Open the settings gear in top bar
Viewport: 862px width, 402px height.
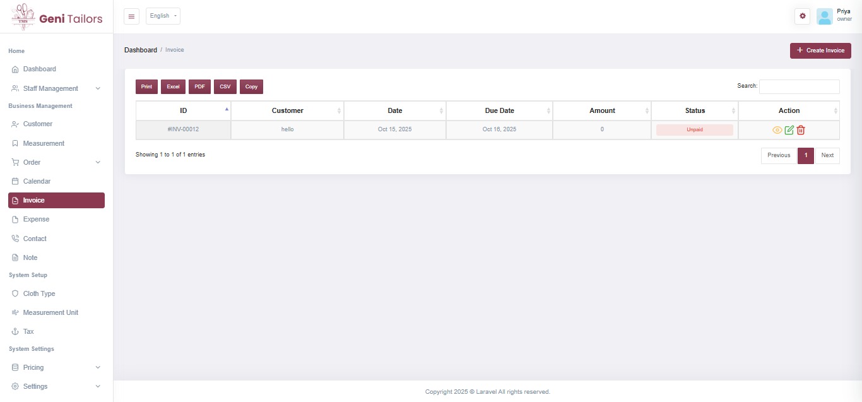pos(802,16)
